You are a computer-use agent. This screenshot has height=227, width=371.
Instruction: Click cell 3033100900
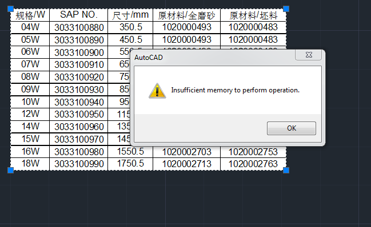pyautogui.click(x=79, y=52)
